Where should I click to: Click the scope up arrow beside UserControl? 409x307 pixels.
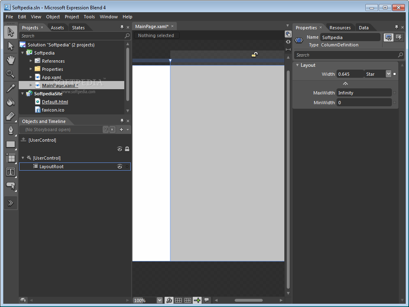pos(24,140)
